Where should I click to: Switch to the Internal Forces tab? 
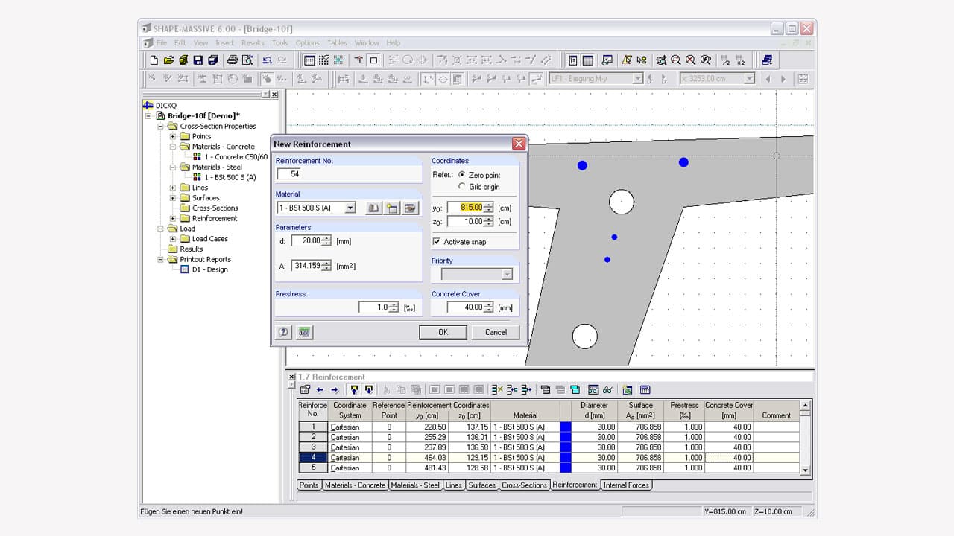click(x=626, y=485)
